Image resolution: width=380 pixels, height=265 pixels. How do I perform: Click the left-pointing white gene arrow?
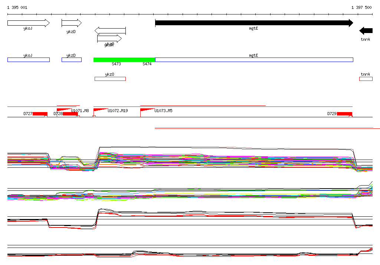110,31
